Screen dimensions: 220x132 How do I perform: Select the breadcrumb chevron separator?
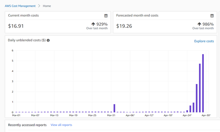(39, 6)
